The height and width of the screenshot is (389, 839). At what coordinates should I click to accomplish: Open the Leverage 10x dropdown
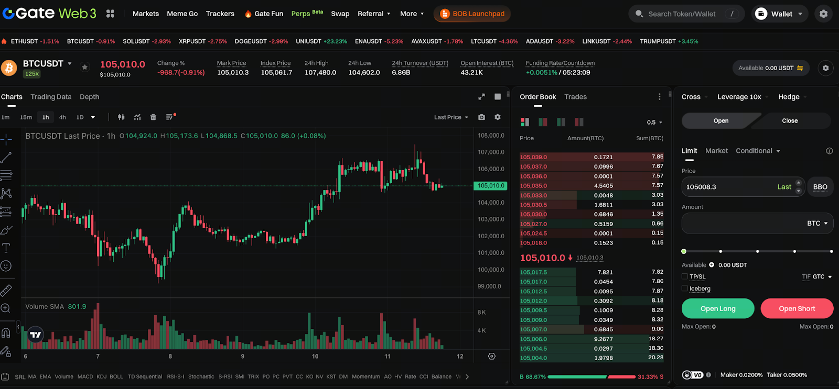[743, 97]
